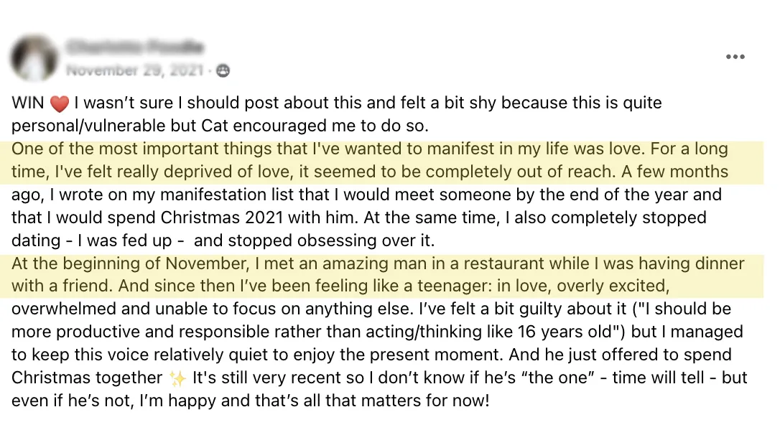780x435 pixels.
Task: Click 'Christmas 2021' in the post text
Action: (220, 217)
